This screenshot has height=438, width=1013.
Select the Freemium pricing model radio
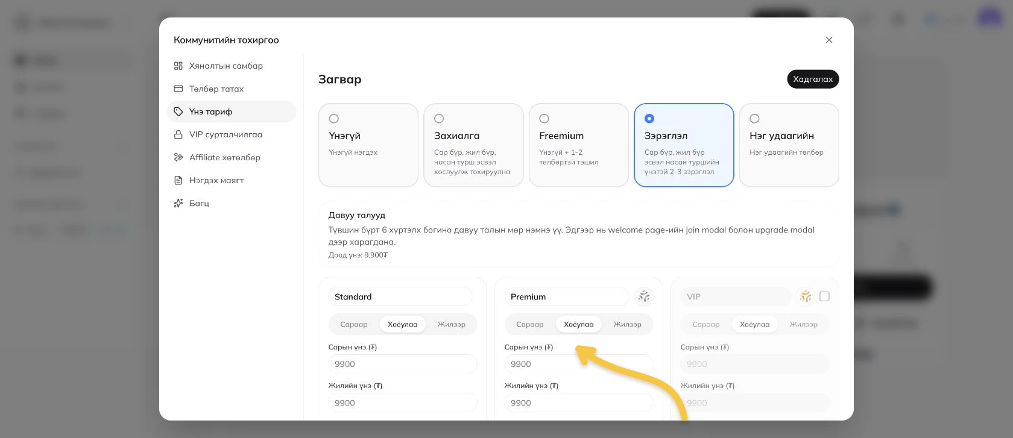[x=544, y=119]
